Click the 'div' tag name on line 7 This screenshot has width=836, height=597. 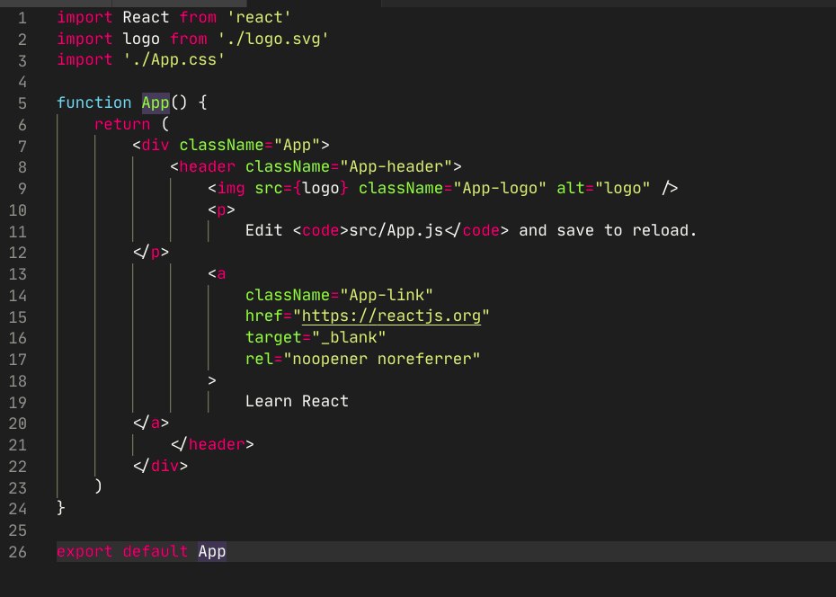click(156, 145)
